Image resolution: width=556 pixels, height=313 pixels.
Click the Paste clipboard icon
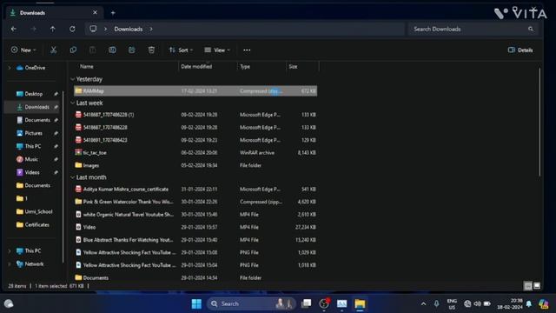[93, 50]
